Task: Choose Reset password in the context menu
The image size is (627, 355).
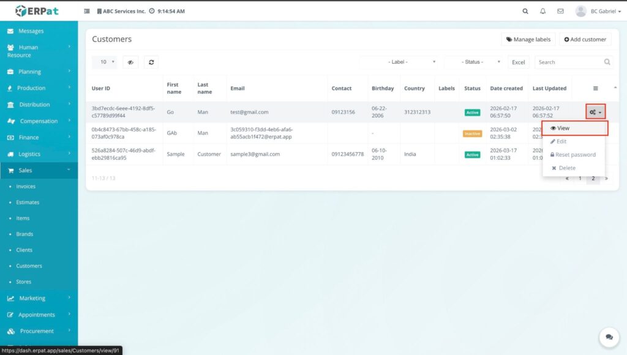Action: click(x=573, y=155)
